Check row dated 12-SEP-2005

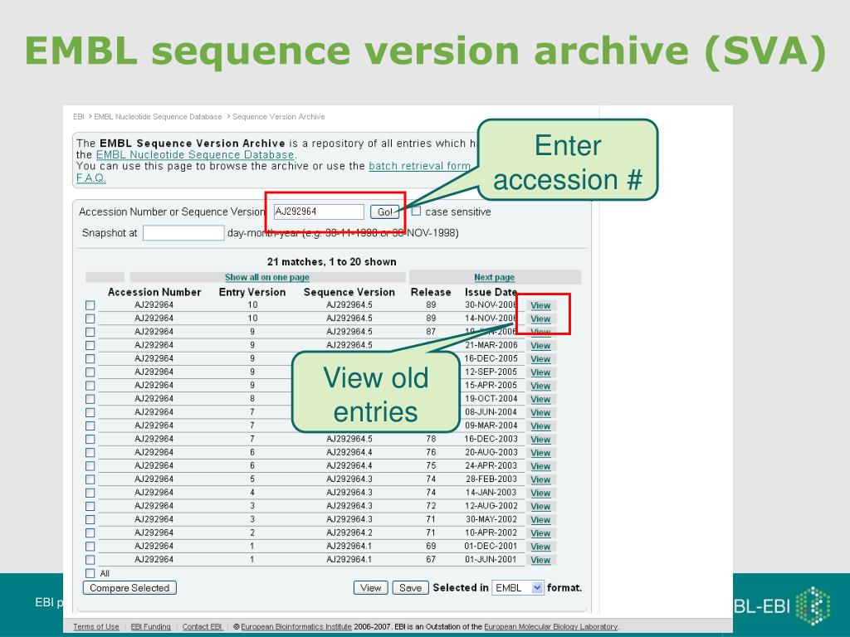[x=90, y=372]
